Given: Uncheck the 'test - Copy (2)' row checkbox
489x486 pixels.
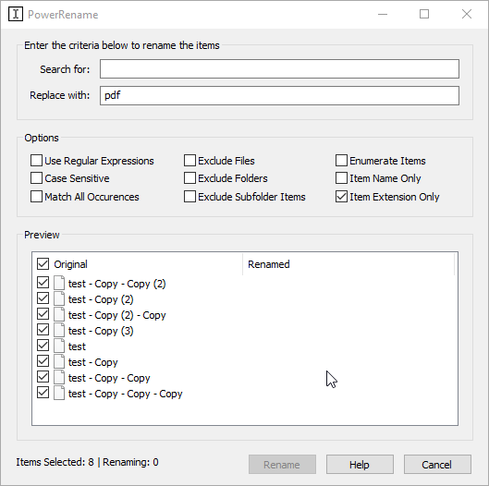Looking at the screenshot, I should tap(43, 298).
